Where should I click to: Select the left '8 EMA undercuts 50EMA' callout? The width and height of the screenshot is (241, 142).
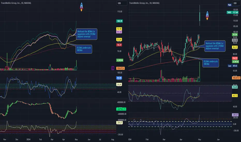pyautogui.click(x=84, y=49)
